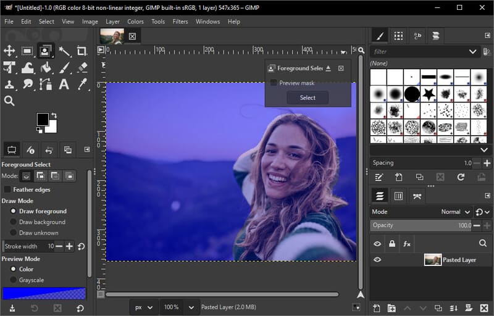Click the foreground black color swatch

coord(43,119)
